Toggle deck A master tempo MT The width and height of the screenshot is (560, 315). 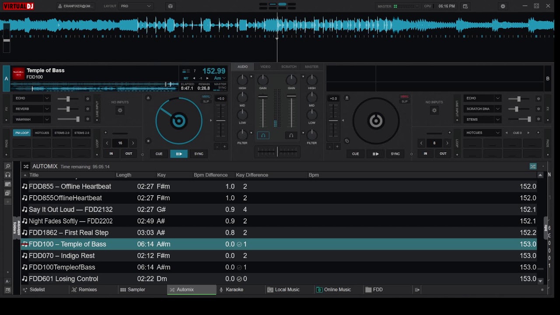[186, 78]
